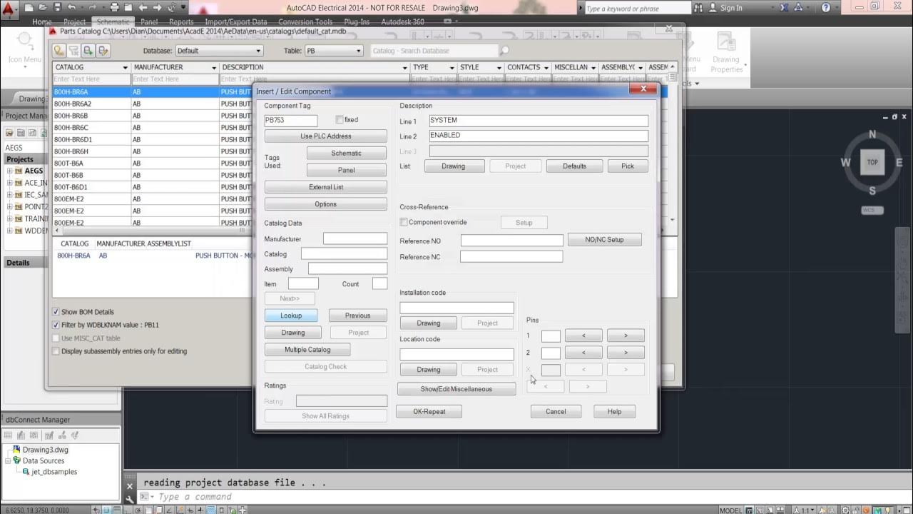The height and width of the screenshot is (514, 913).
Task: Click the Description Line 1 field containing SYSTEM
Action: pos(539,121)
